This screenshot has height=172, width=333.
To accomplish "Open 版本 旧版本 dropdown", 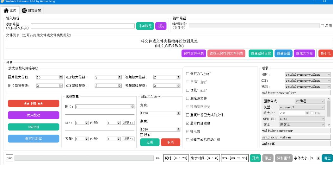I will click(x=302, y=125).
